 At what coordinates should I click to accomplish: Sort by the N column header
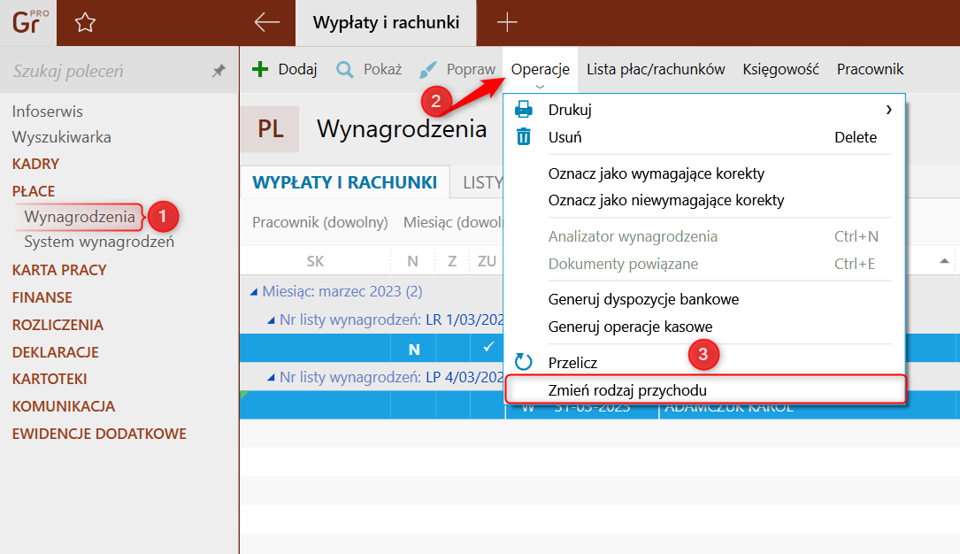click(x=412, y=261)
